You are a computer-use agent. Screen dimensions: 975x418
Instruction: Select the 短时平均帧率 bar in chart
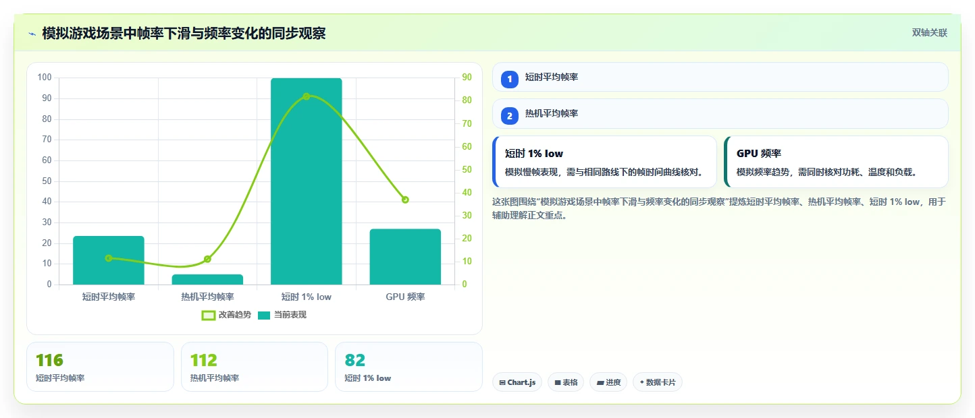coord(109,260)
